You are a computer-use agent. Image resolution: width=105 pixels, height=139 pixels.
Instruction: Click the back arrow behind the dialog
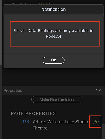13,4
